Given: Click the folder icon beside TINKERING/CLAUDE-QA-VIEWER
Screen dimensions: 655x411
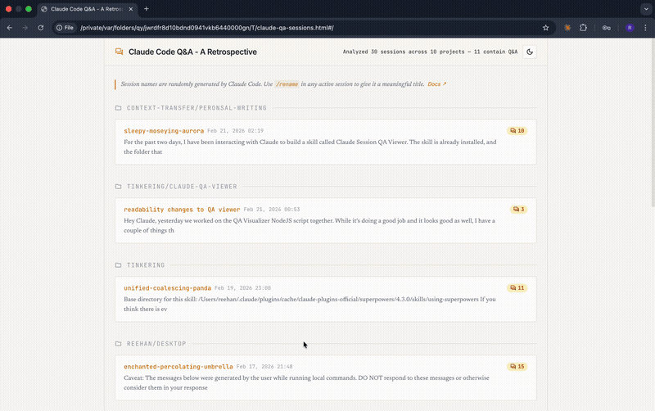Looking at the screenshot, I should point(119,187).
